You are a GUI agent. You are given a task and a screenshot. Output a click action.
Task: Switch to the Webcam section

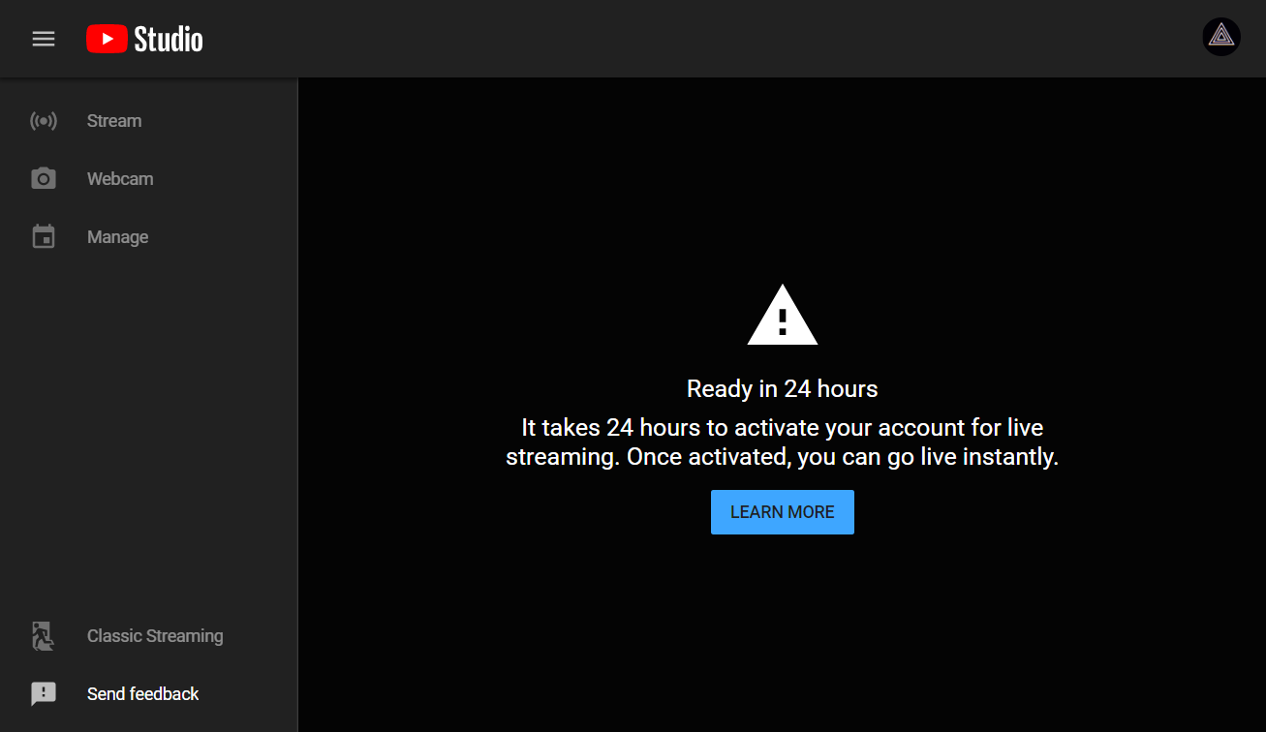[119, 178]
